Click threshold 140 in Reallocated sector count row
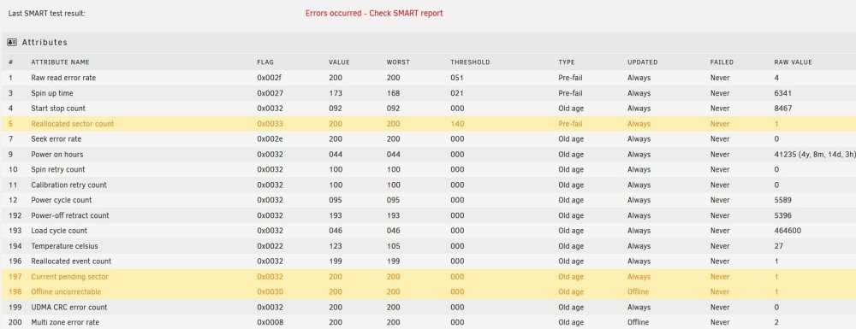 pos(457,124)
